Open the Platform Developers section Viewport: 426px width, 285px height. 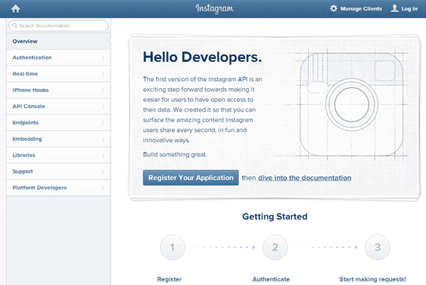coord(58,188)
